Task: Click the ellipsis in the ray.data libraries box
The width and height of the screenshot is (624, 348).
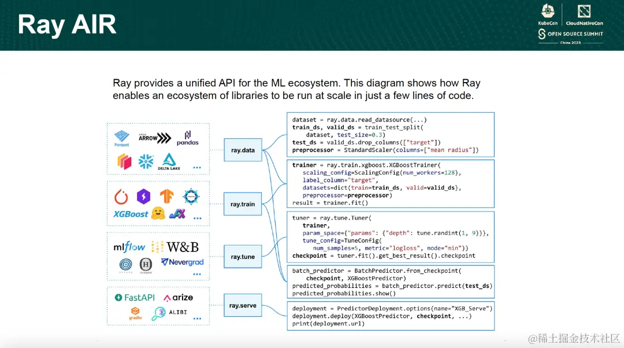Action: 197,168
